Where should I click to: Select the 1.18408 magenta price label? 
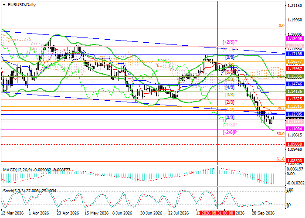coord(295,39)
